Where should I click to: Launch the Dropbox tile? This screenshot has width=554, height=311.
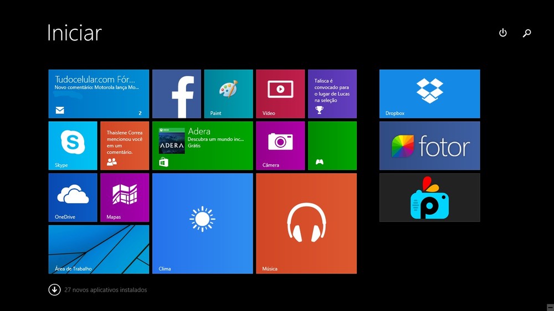point(430,94)
